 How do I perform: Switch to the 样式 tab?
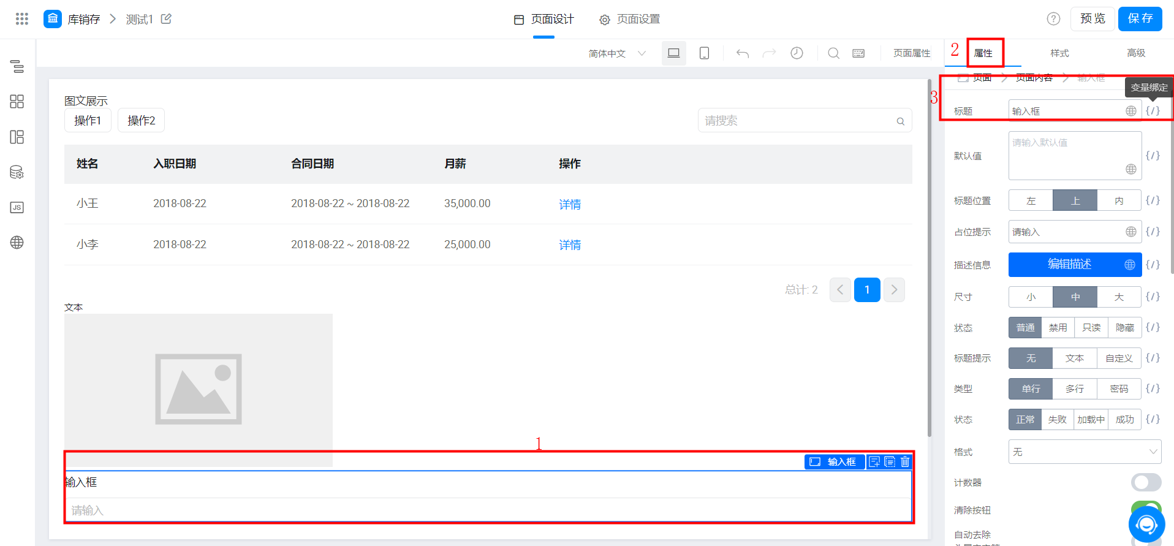(x=1059, y=53)
